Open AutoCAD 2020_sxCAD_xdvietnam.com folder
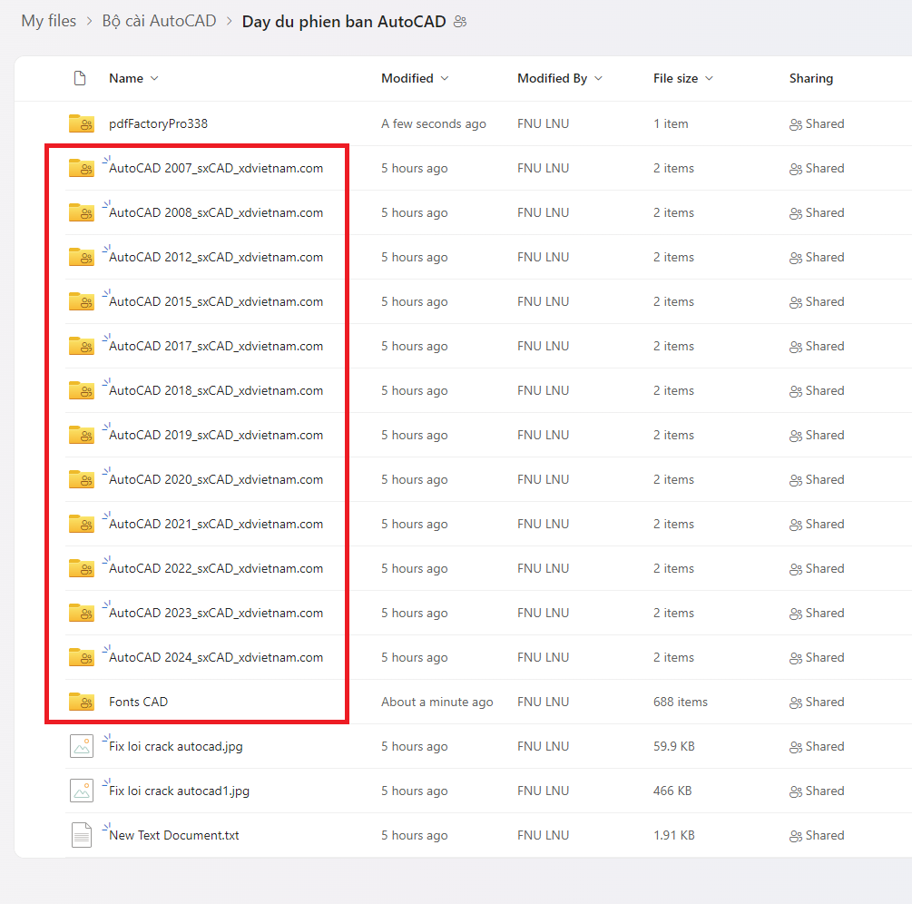 [x=216, y=480]
